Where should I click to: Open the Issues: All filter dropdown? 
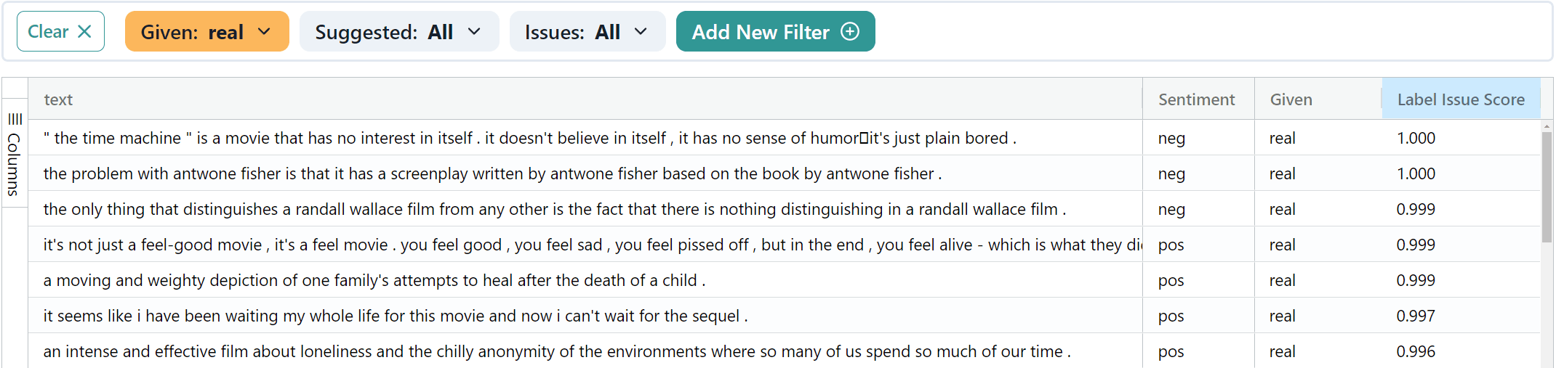[x=587, y=32]
